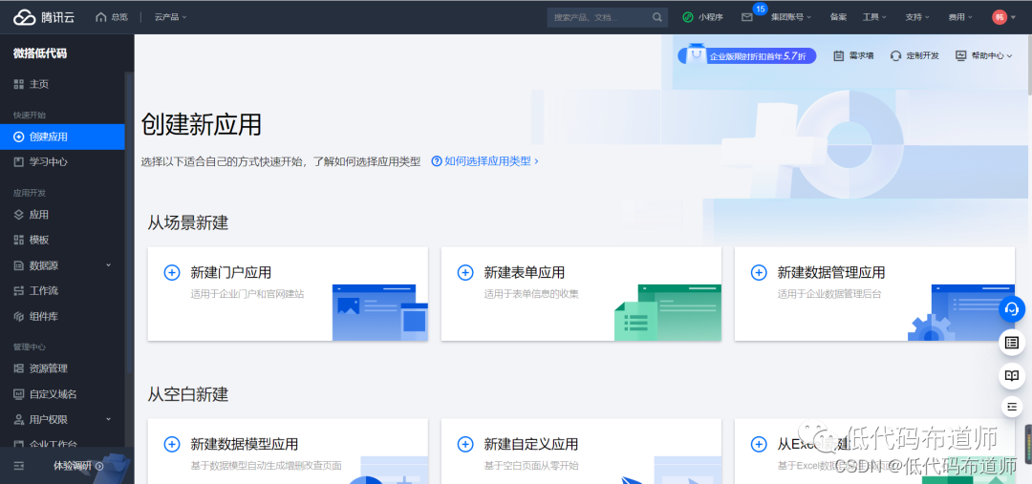
Task: Click the 从空白新建 section heading
Action: click(x=187, y=394)
